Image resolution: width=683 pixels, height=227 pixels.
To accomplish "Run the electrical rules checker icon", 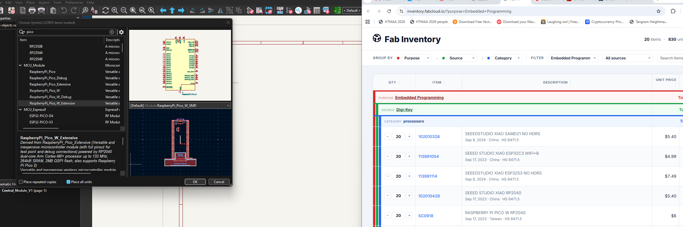I will [289, 11].
